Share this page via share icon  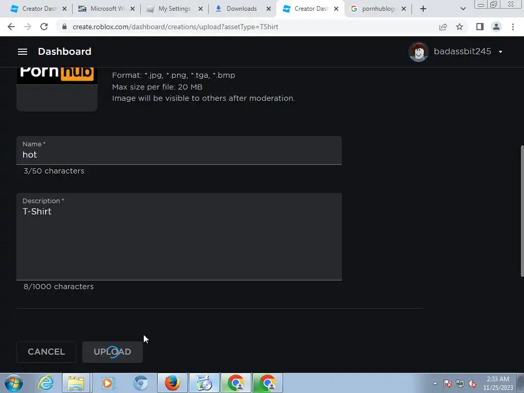pos(443,27)
